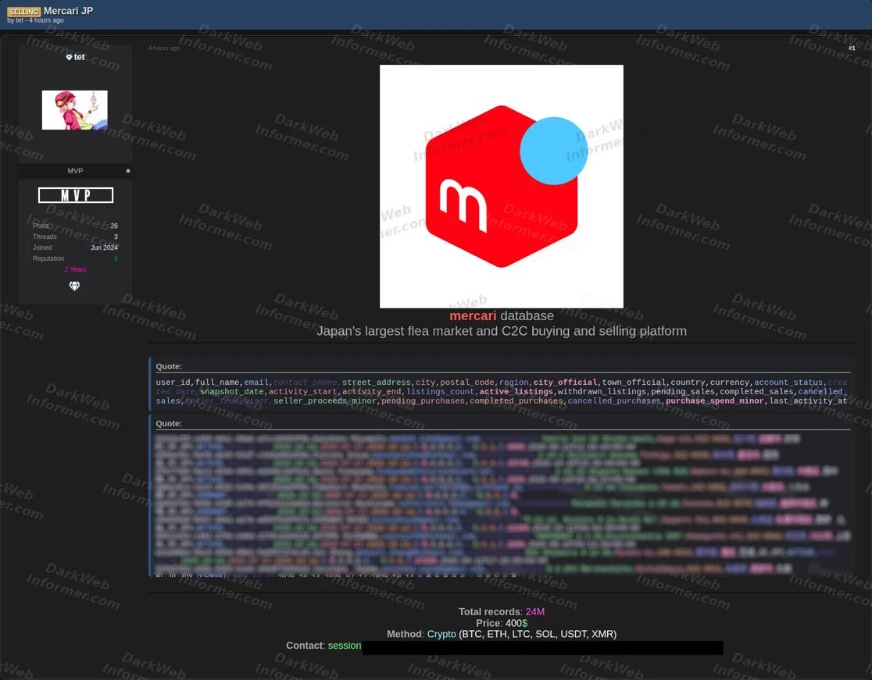The width and height of the screenshot is (872, 680).
Task: Click the 'user_id' field in the first quote
Action: point(173,383)
